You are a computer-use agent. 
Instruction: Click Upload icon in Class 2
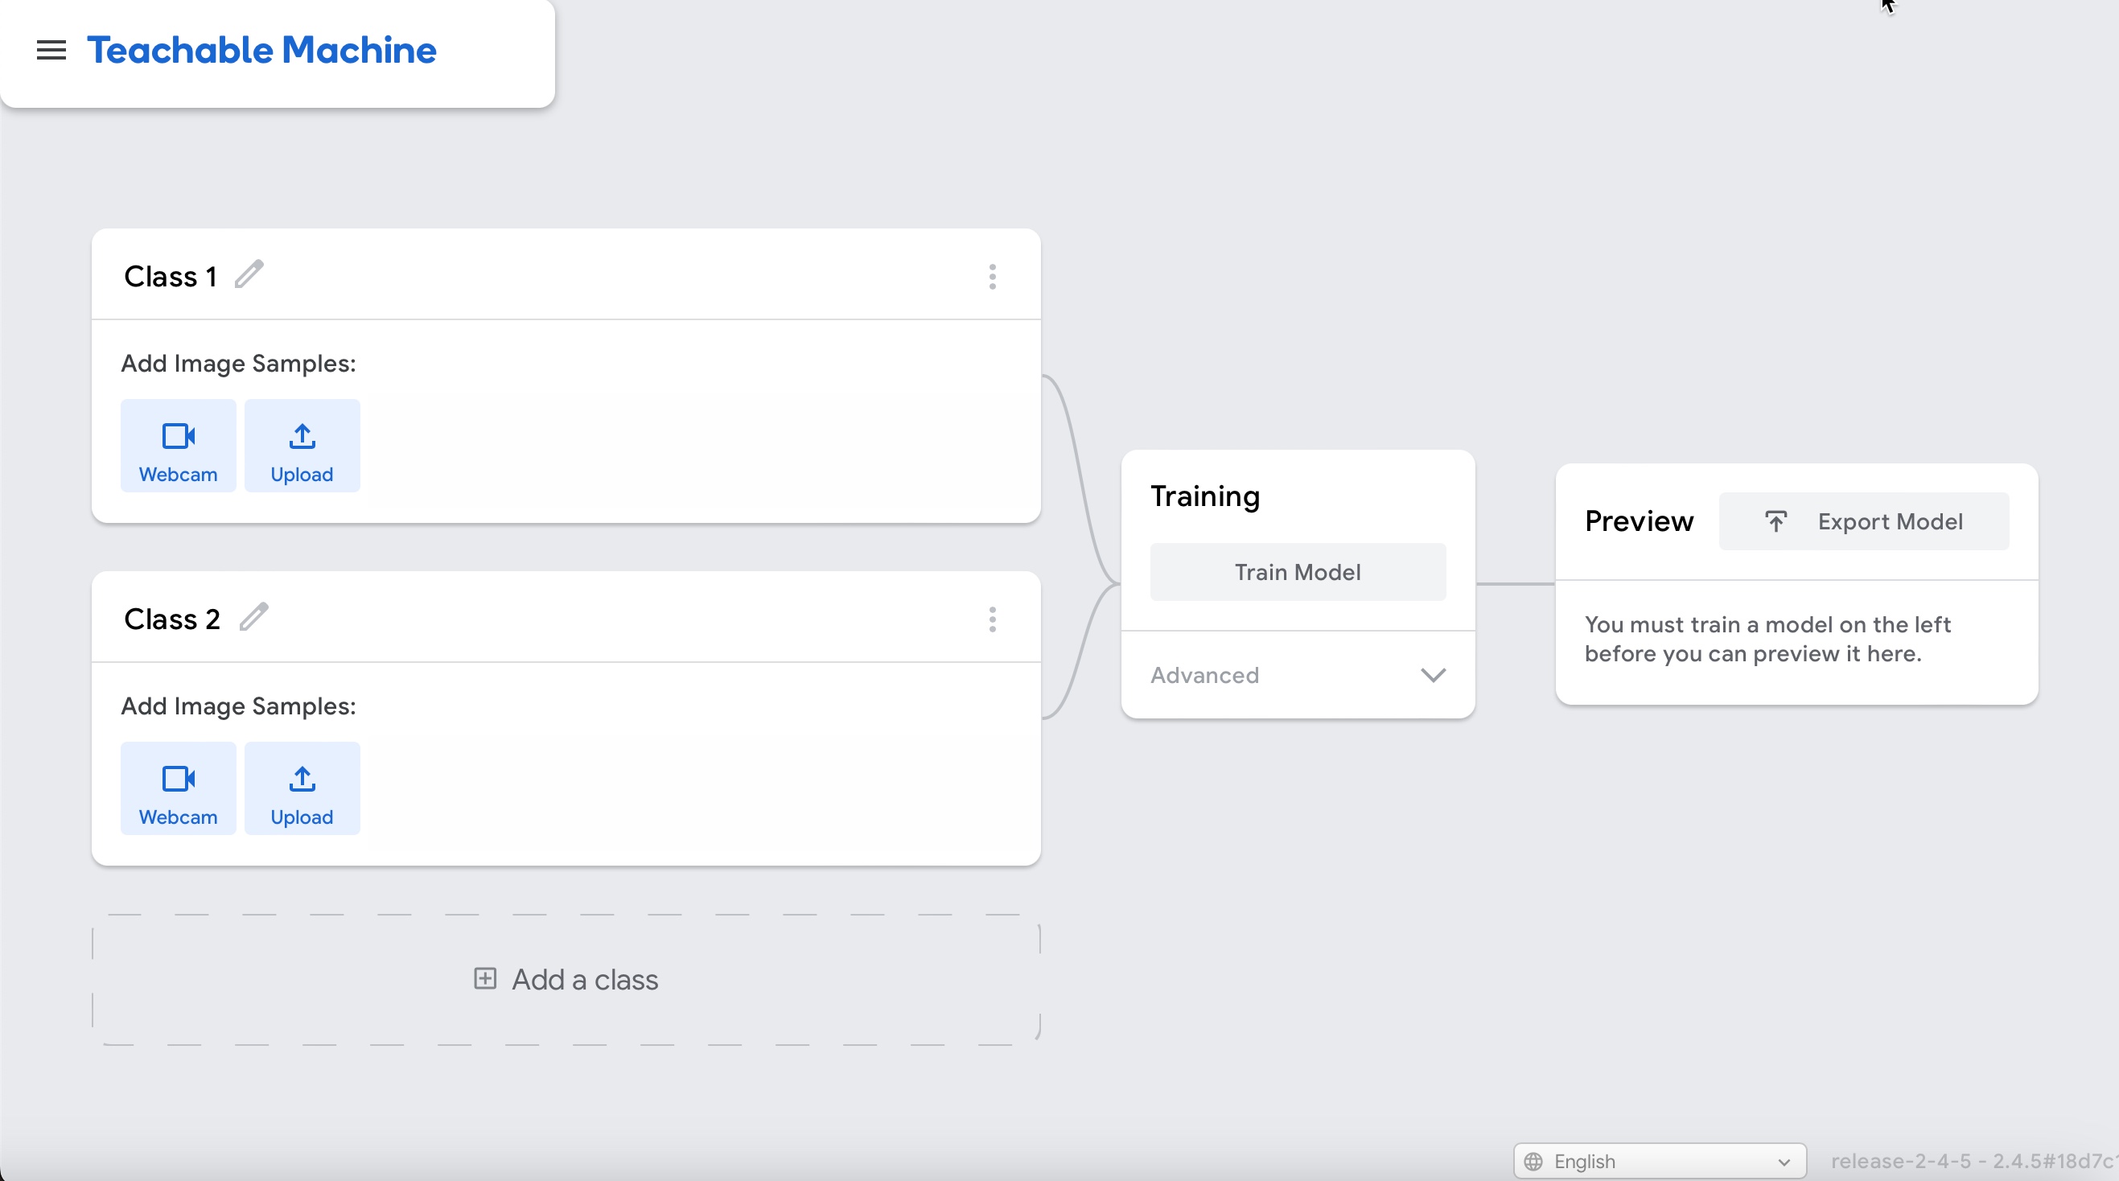302,778
